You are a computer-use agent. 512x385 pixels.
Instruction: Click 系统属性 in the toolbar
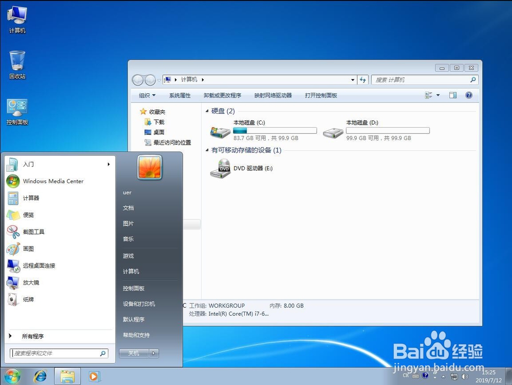click(x=180, y=95)
